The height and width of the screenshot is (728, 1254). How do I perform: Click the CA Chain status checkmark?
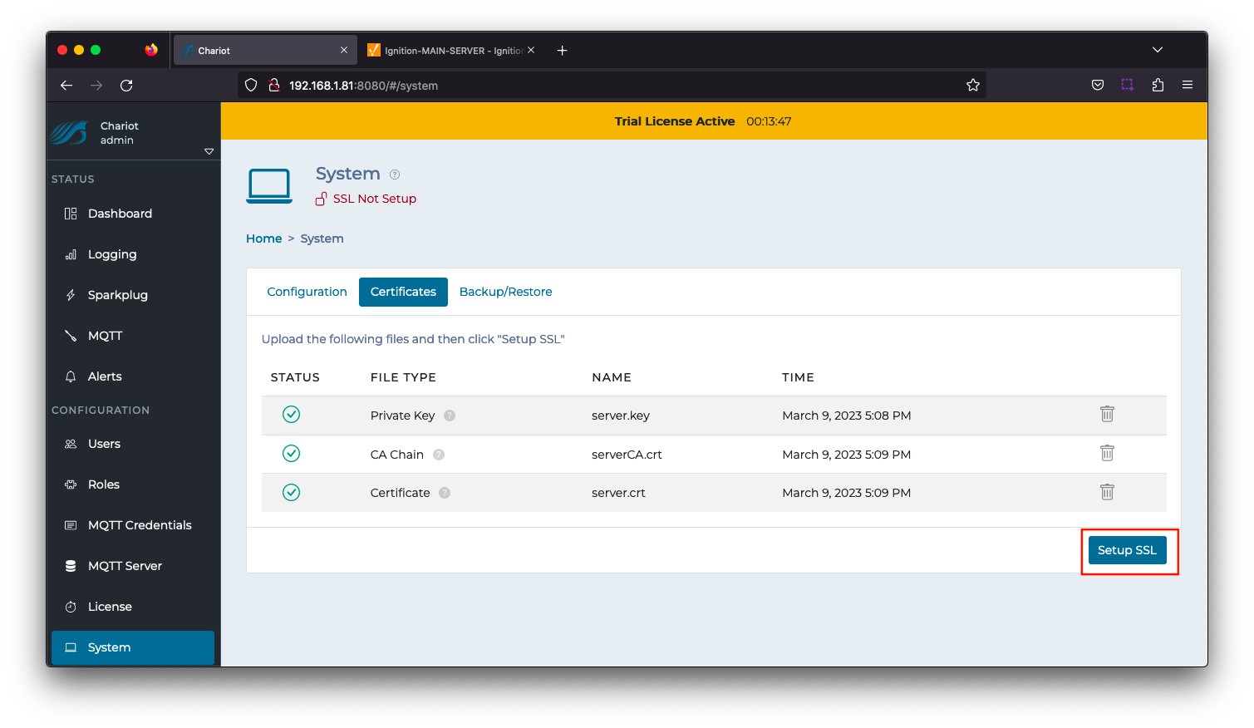[291, 454]
